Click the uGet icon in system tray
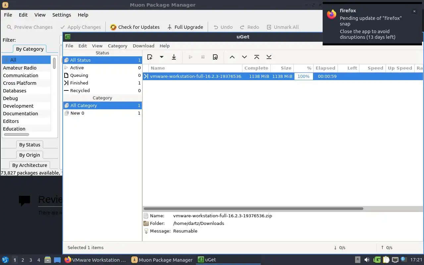 377,260
